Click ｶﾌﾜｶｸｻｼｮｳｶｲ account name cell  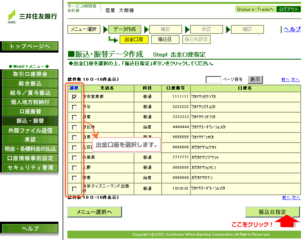click(x=245, y=147)
